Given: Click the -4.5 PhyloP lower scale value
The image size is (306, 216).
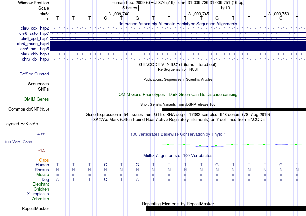Looking at the screenshot, I should (42, 150).
